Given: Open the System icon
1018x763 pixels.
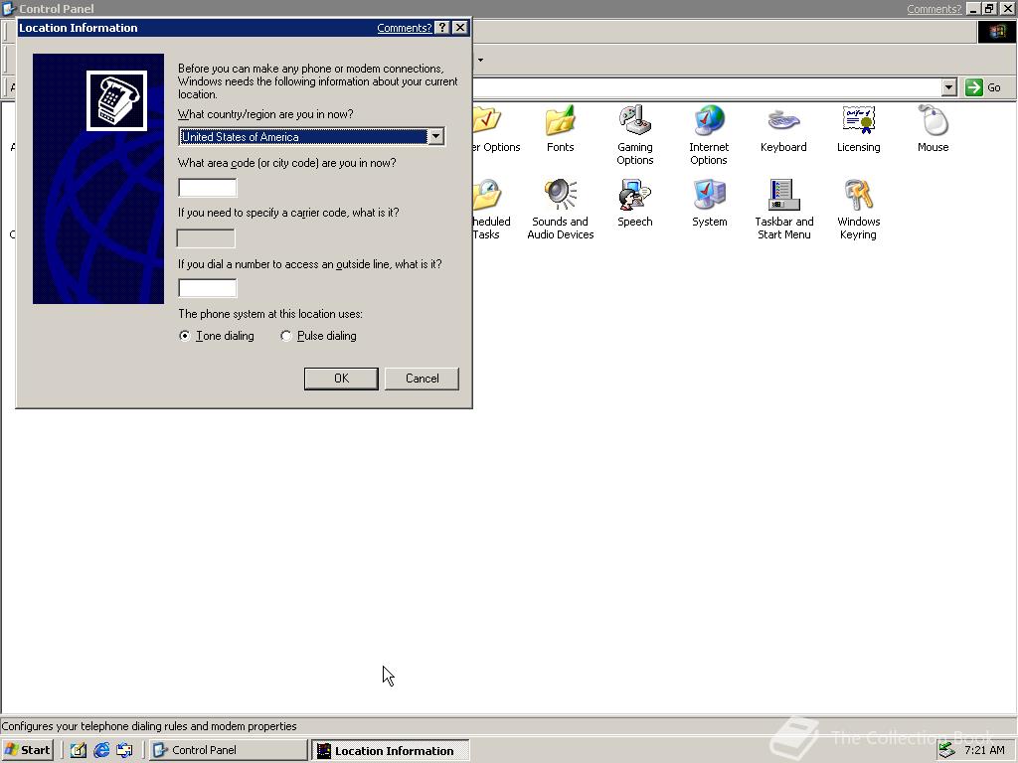Looking at the screenshot, I should click(x=709, y=195).
